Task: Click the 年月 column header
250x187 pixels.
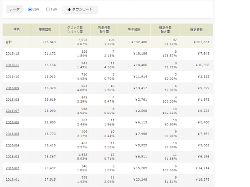Action: [17, 30]
